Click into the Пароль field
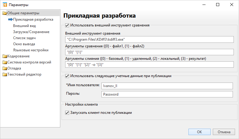 (167, 94)
